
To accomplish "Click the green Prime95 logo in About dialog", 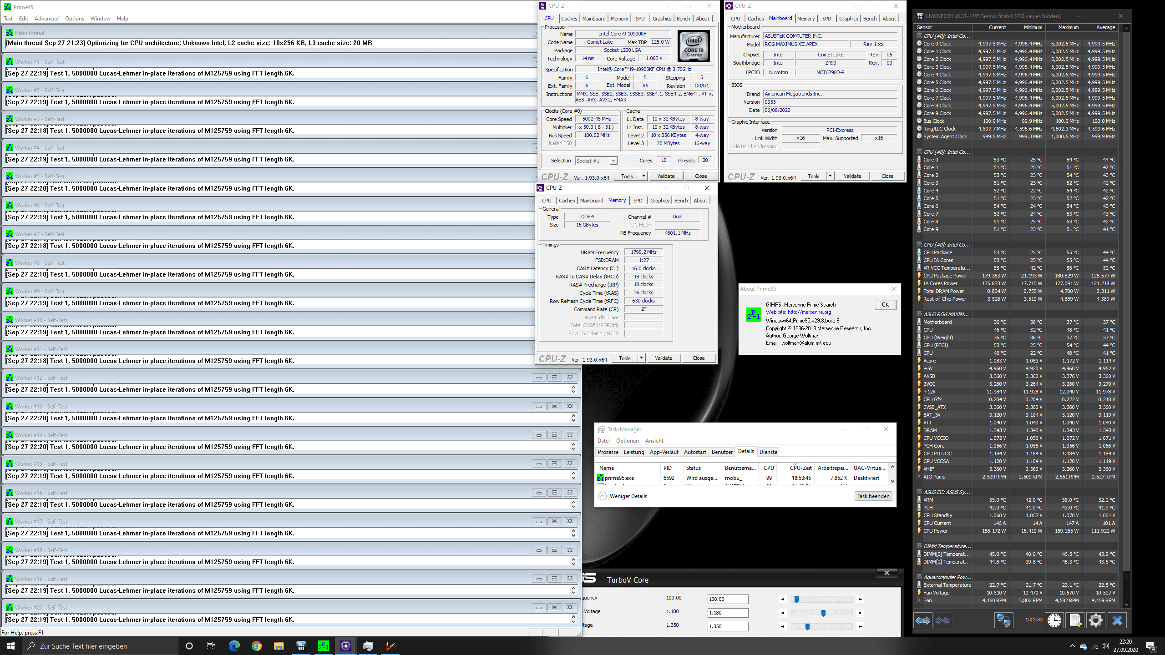I will click(753, 315).
